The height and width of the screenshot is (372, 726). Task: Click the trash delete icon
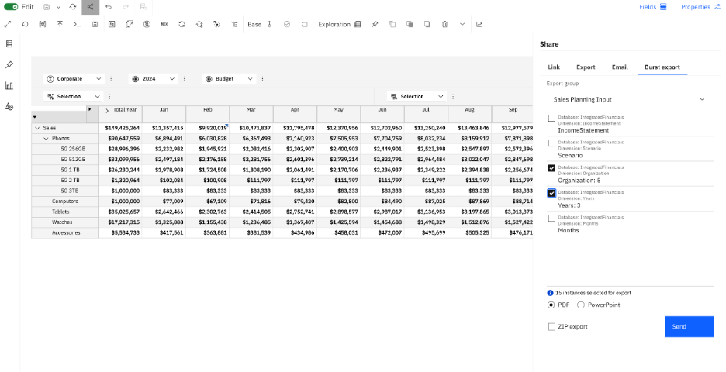(444, 25)
